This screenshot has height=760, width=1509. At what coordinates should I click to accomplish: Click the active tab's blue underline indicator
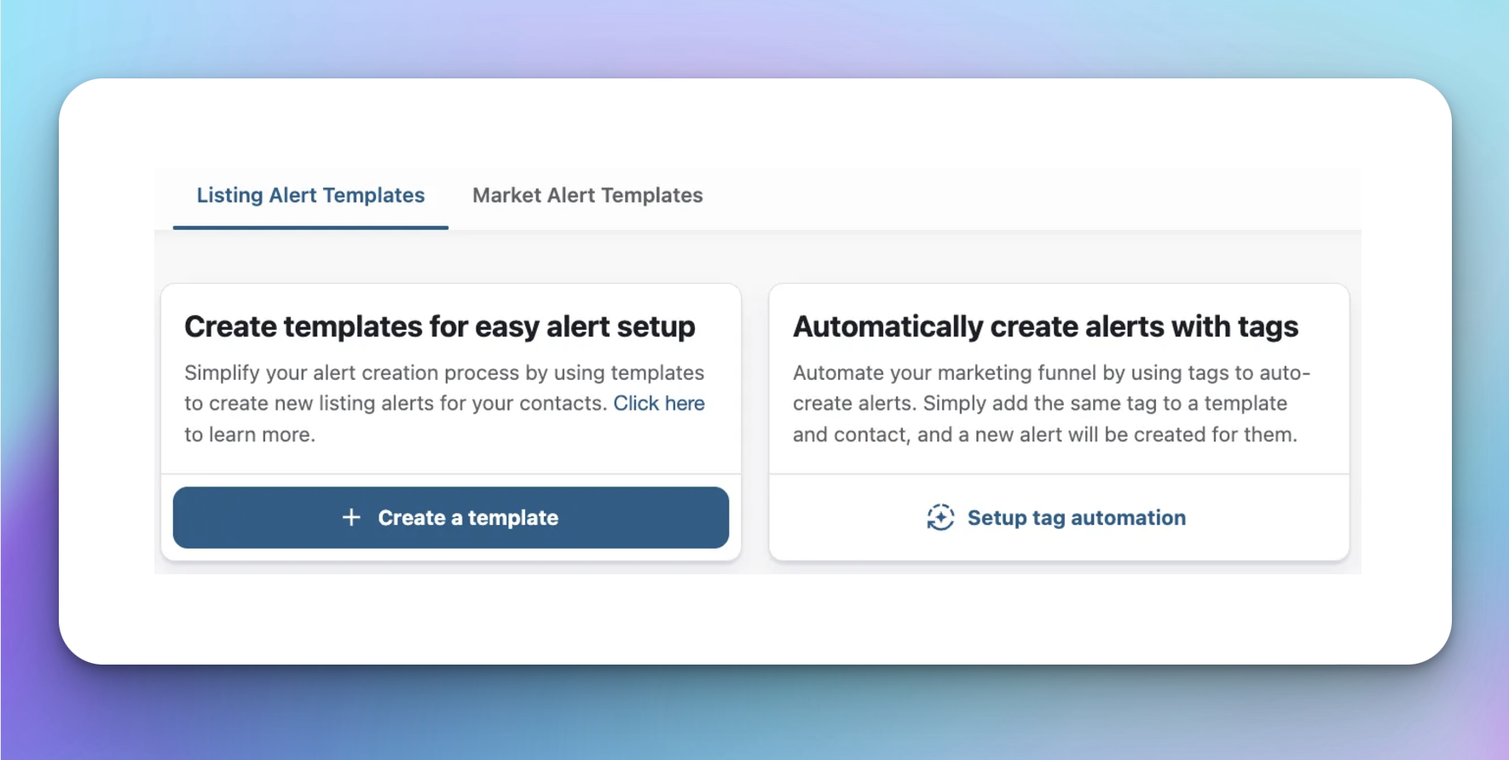coord(310,227)
